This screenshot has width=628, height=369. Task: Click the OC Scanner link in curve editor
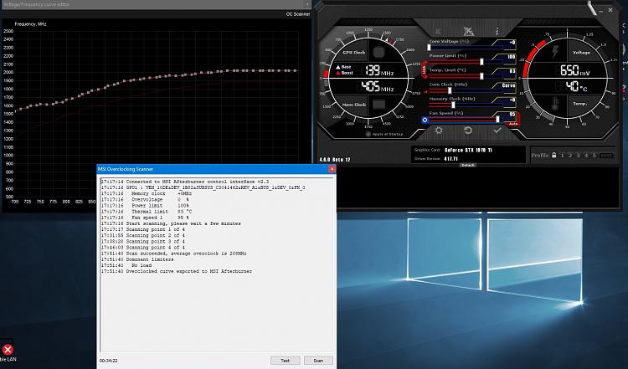pyautogui.click(x=297, y=14)
